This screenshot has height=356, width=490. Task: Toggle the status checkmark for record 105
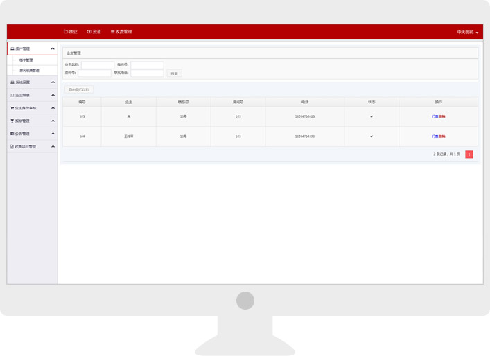(x=371, y=116)
